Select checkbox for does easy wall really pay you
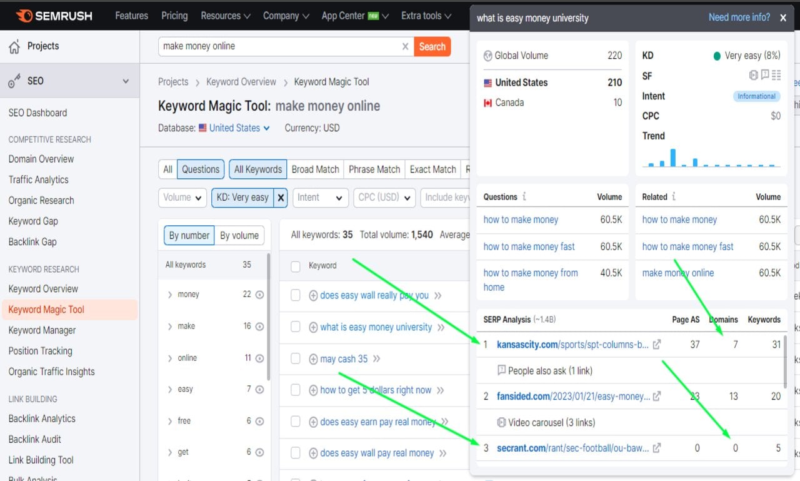 point(295,295)
